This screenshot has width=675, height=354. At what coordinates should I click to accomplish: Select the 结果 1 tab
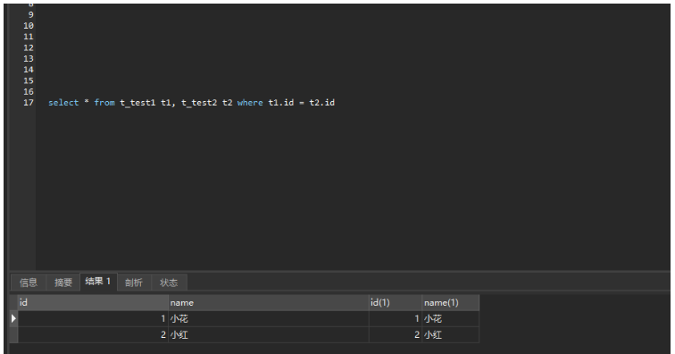(x=98, y=282)
